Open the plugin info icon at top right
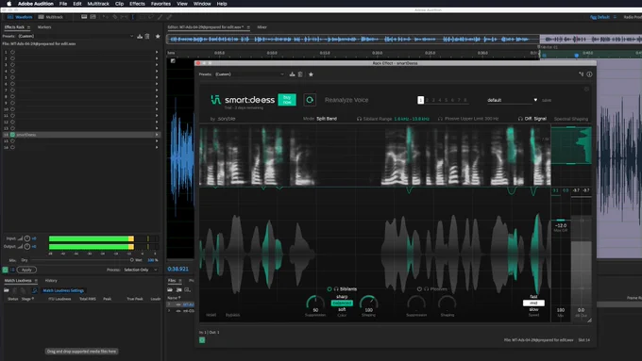 [589, 74]
